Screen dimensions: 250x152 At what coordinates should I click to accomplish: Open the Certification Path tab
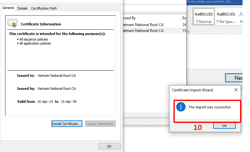44,8
